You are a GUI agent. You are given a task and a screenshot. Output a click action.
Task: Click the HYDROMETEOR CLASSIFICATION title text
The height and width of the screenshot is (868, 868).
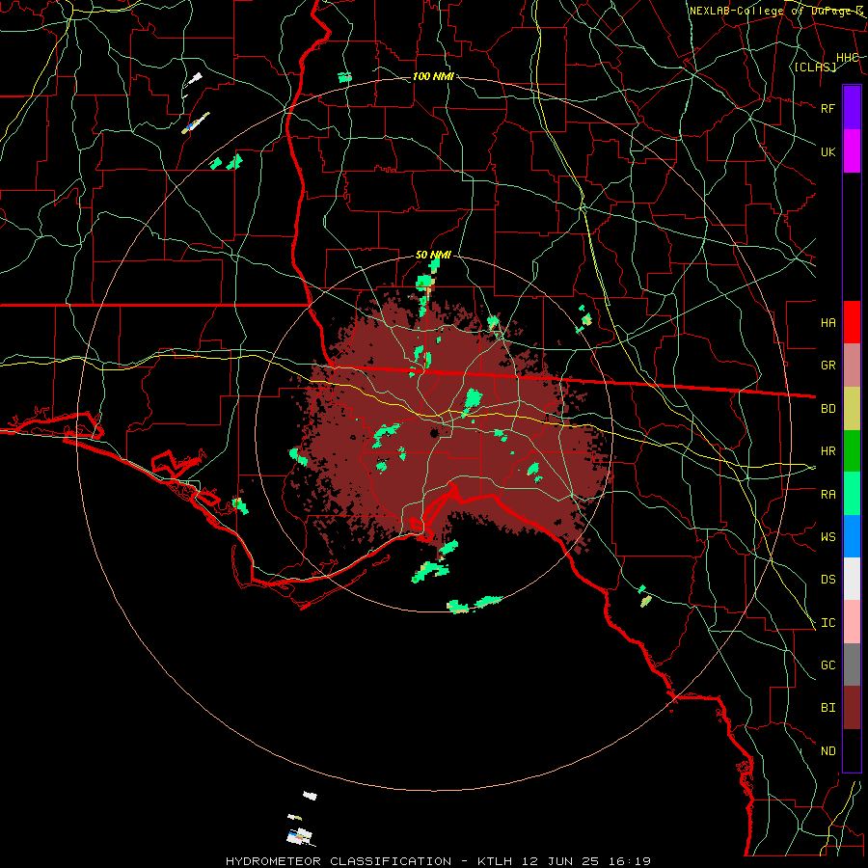[339, 861]
